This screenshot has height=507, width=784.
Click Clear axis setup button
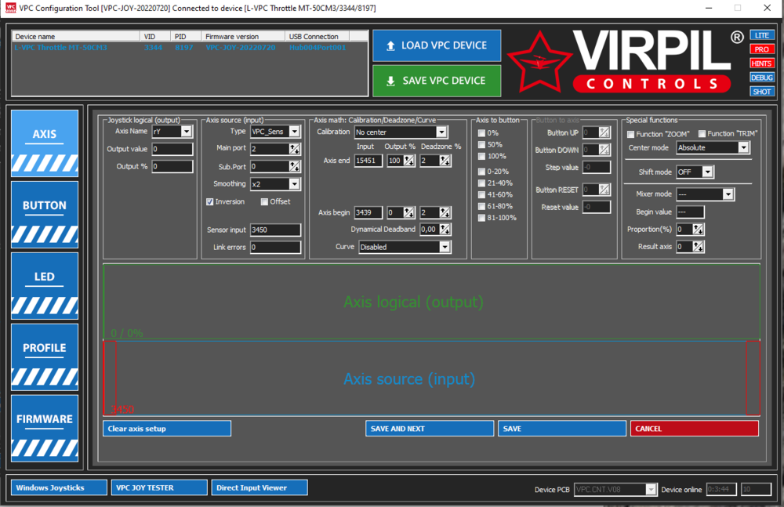[x=167, y=429]
